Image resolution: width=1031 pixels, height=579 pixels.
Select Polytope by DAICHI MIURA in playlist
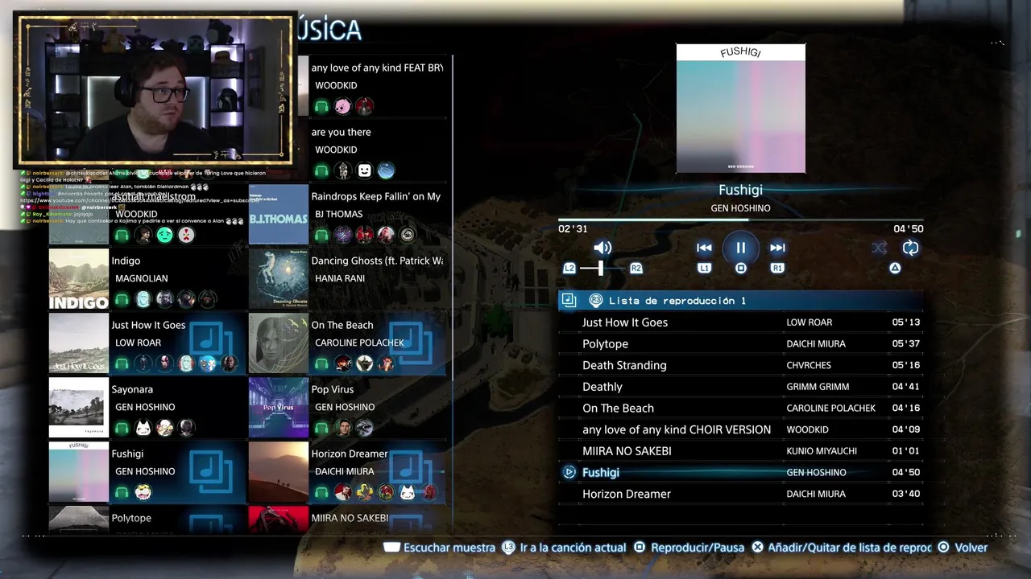pyautogui.click(x=741, y=343)
